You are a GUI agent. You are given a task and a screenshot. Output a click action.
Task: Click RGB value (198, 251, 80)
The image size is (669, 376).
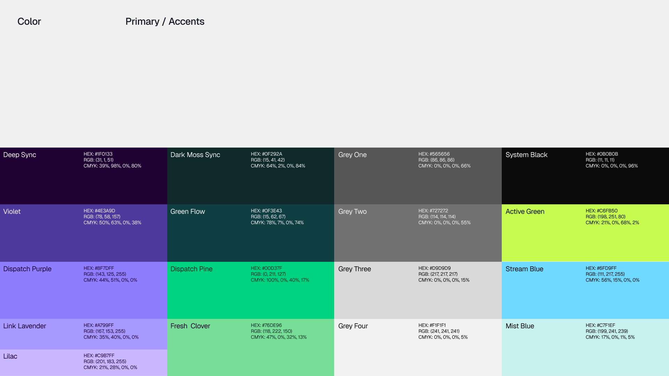[612, 217]
